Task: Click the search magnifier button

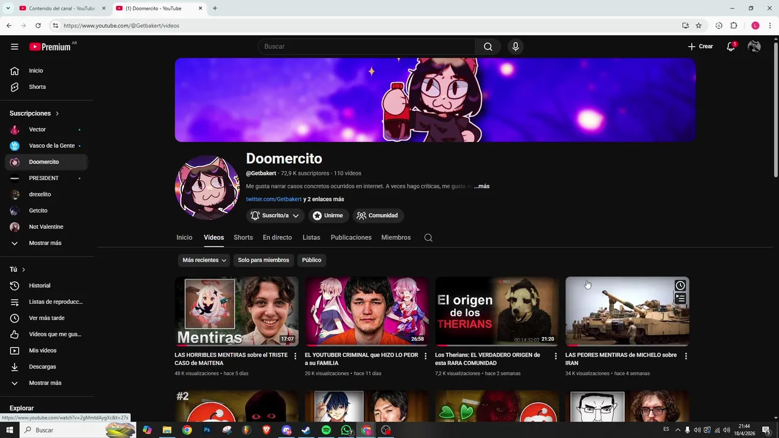Action: coord(488,47)
